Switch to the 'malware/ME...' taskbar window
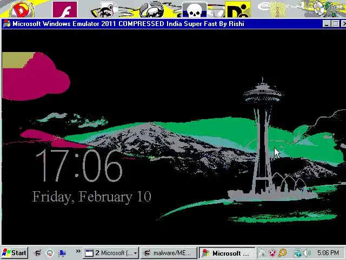 click(x=169, y=253)
